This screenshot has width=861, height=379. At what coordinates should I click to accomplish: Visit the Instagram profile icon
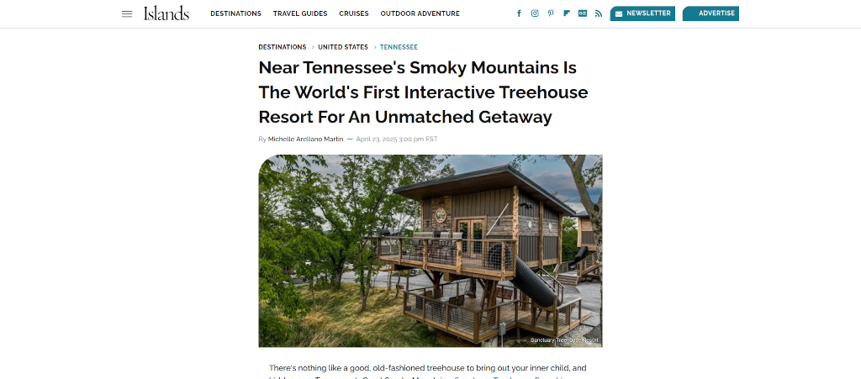[x=535, y=13]
